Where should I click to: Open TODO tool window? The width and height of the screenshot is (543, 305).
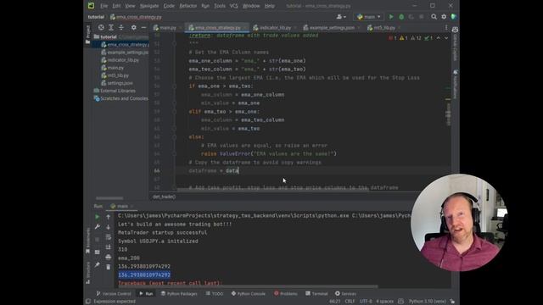click(x=215, y=294)
